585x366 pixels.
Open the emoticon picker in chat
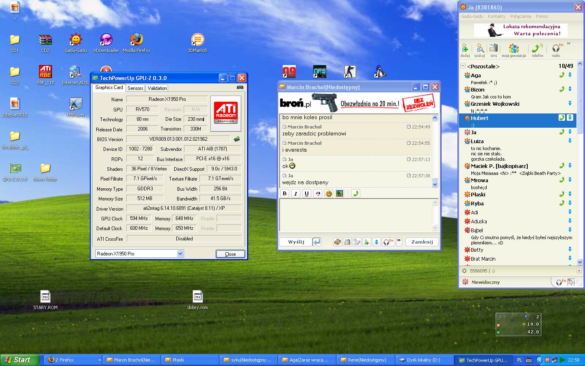(x=329, y=194)
